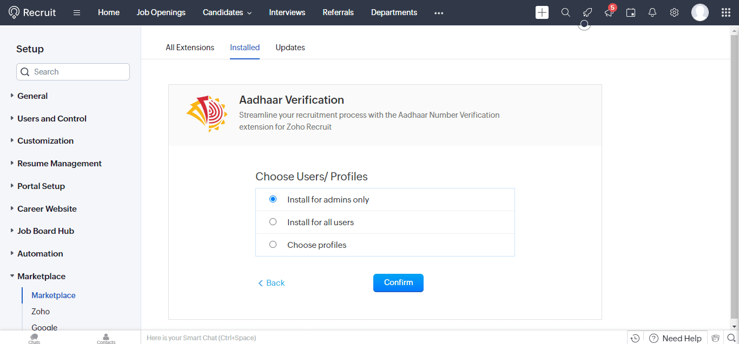Click the bottom bar magnifier icon

pos(731,338)
